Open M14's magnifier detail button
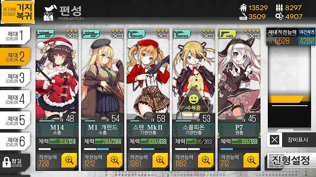The width and height of the screenshot is (316, 177). pyautogui.click(x=69, y=160)
